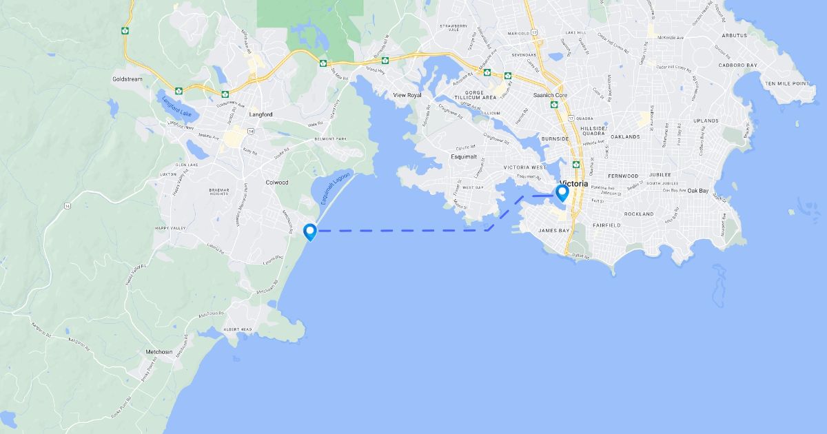Click the Highway 17 shield next to Quadra
This screenshot has height=434, width=827.
pos(570,117)
